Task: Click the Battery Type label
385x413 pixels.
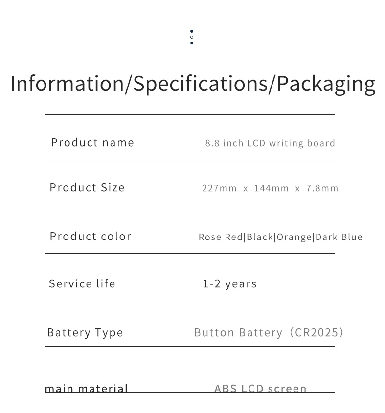Action: tap(85, 332)
